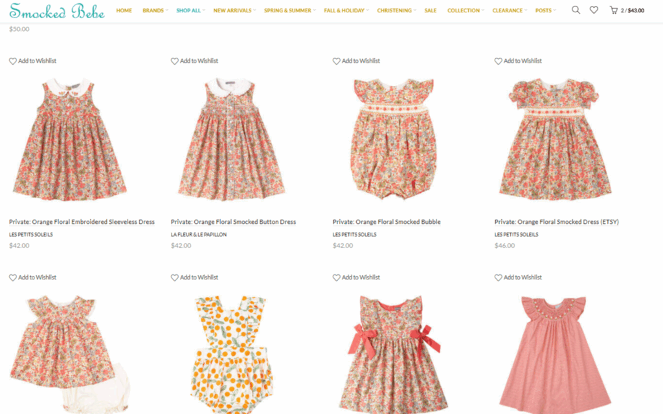Add orange cherry print romper to wishlist
The width and height of the screenshot is (663, 414).
(x=194, y=278)
